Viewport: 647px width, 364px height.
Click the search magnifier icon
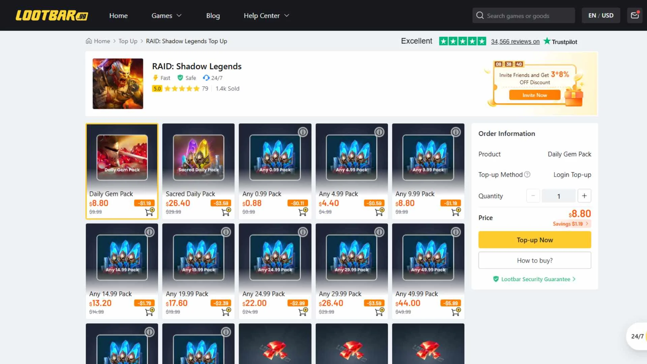click(x=479, y=15)
